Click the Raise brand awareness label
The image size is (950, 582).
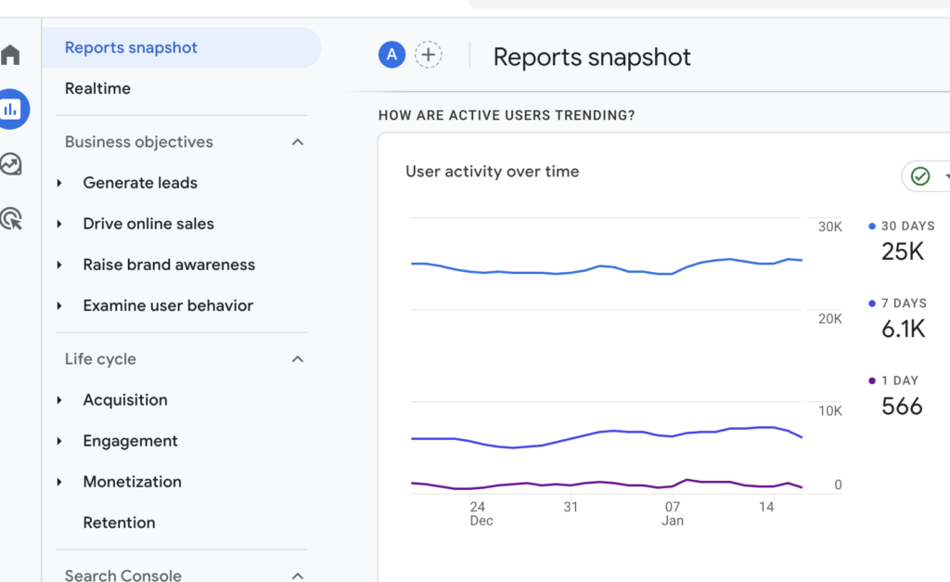169,265
